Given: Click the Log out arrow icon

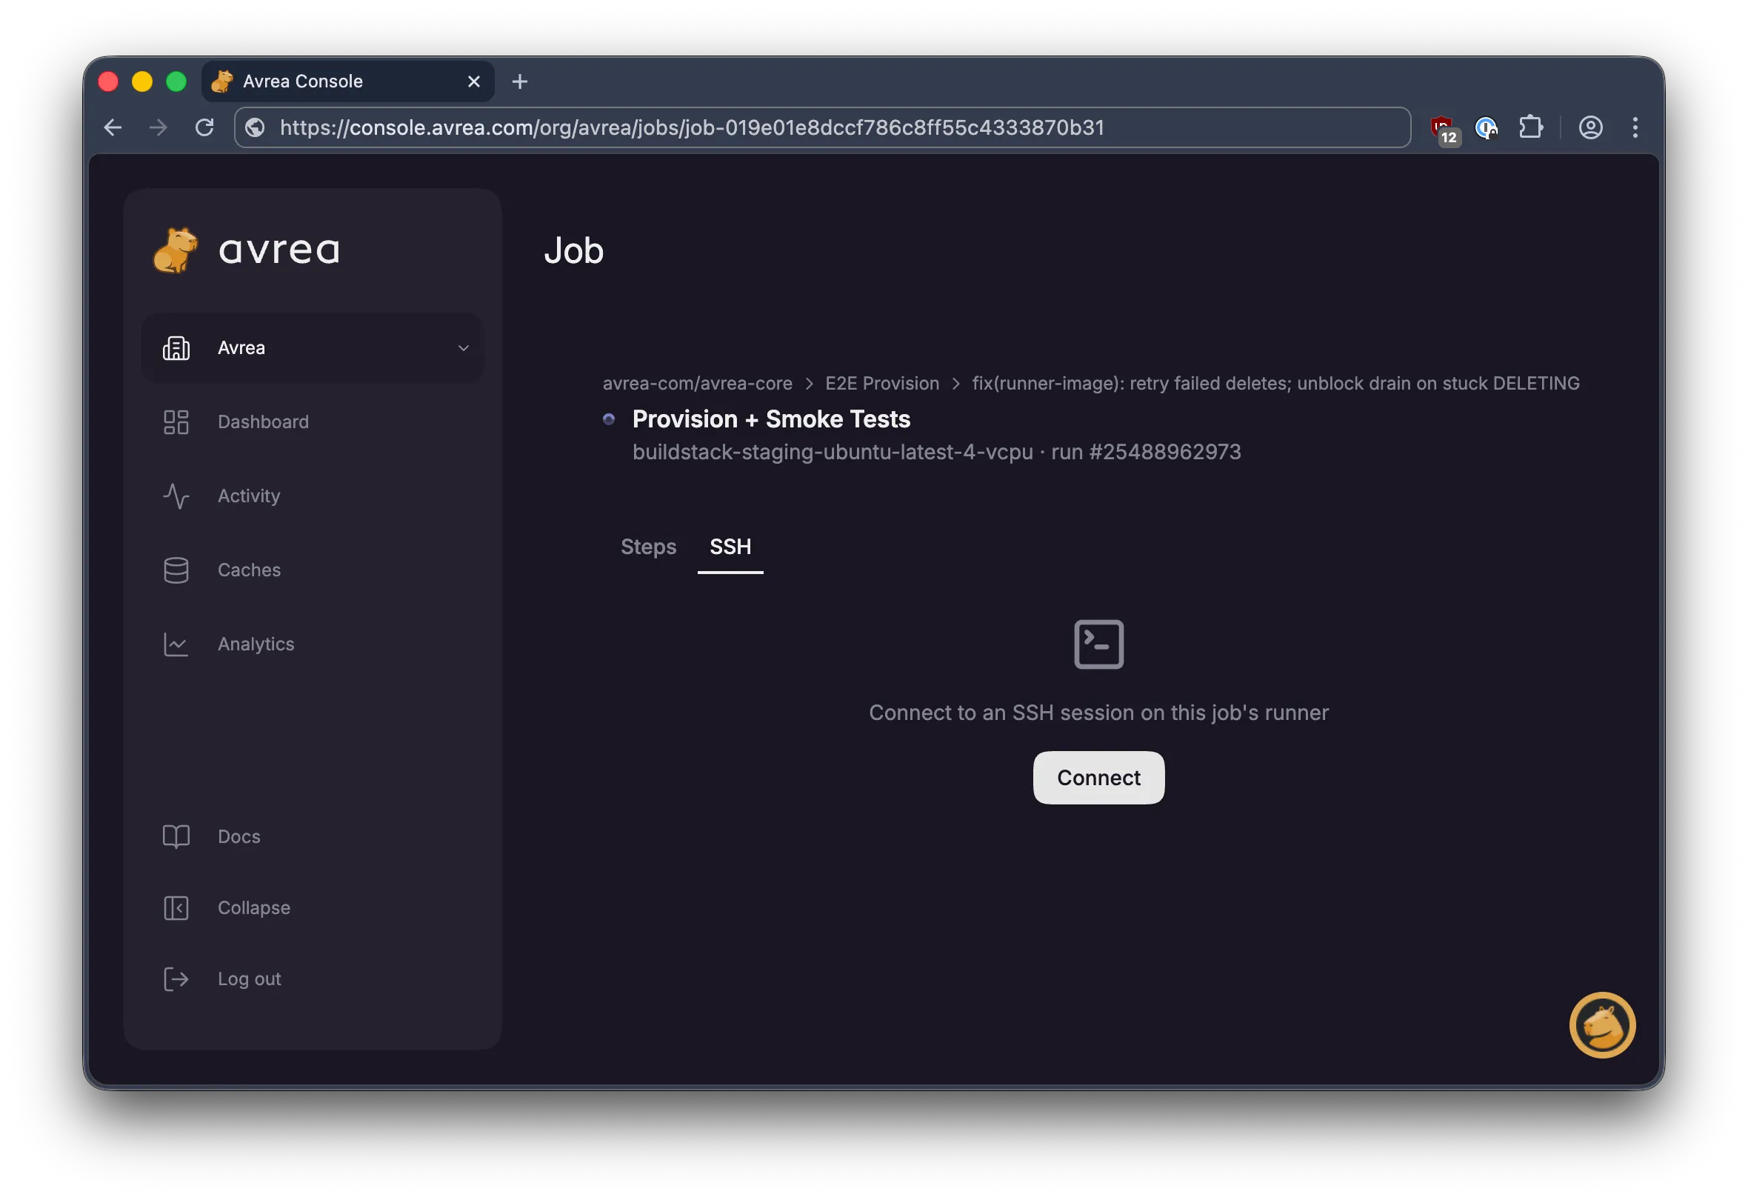Looking at the screenshot, I should click(176, 979).
